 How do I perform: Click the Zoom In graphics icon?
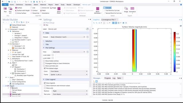point(94,23)
